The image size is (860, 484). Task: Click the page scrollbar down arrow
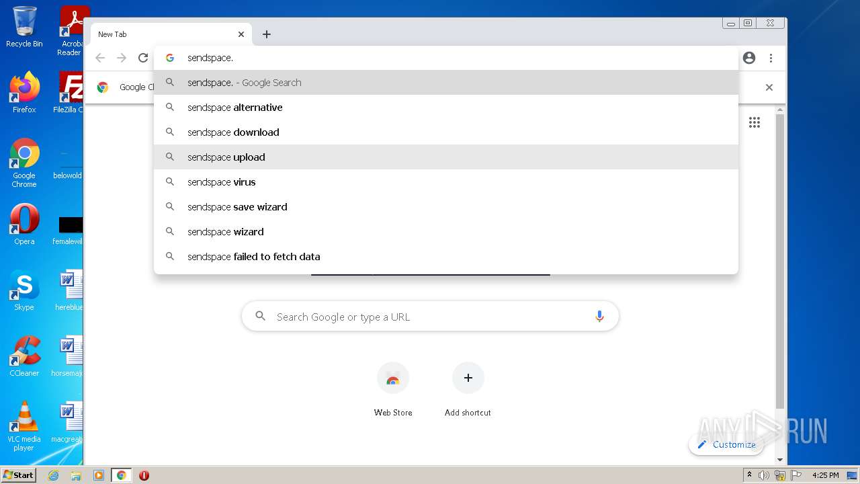779,460
